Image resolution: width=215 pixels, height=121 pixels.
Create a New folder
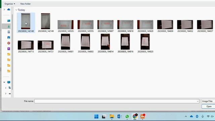click(x=26, y=4)
